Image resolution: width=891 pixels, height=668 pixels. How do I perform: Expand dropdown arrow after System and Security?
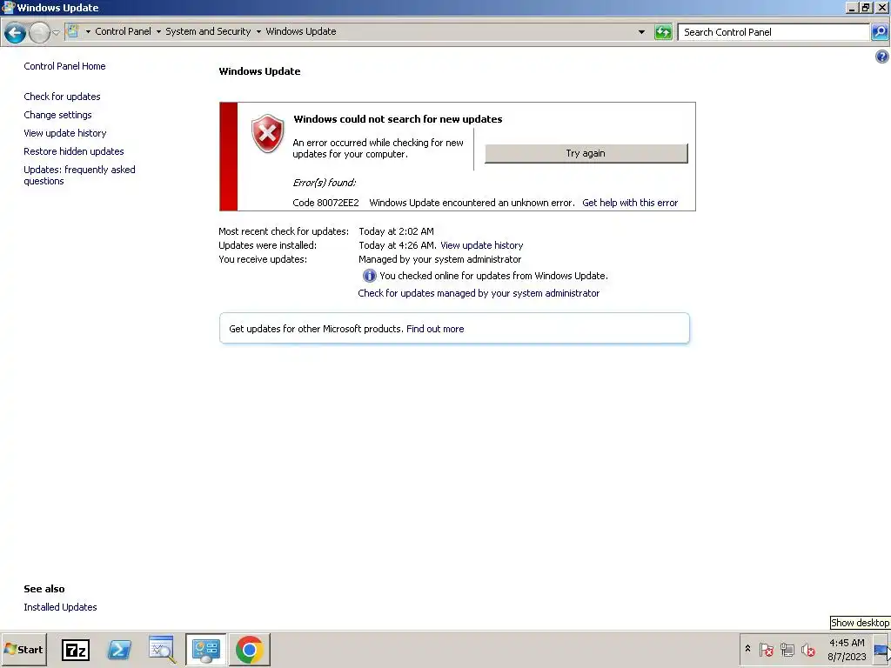coord(258,32)
